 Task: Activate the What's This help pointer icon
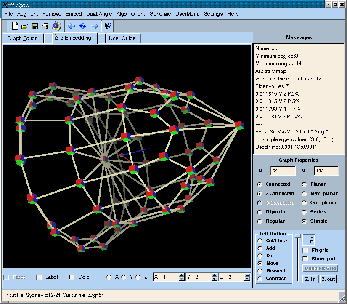click(108, 26)
